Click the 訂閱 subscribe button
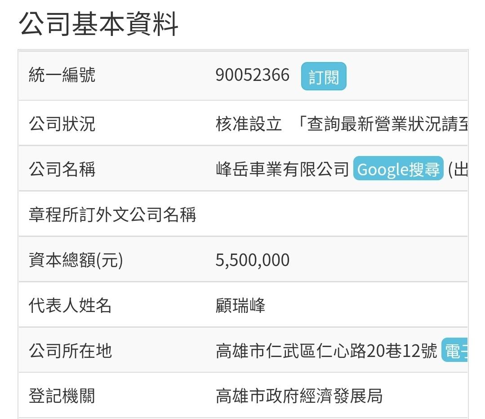Image resolution: width=485 pixels, height=419 pixels. coord(323,76)
